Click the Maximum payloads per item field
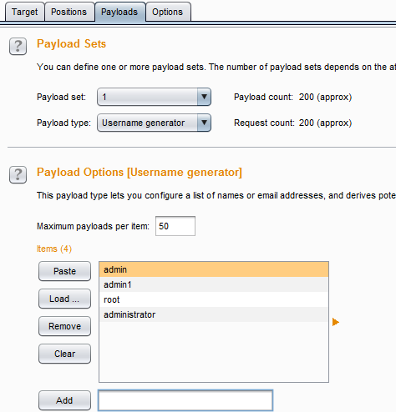 175,226
